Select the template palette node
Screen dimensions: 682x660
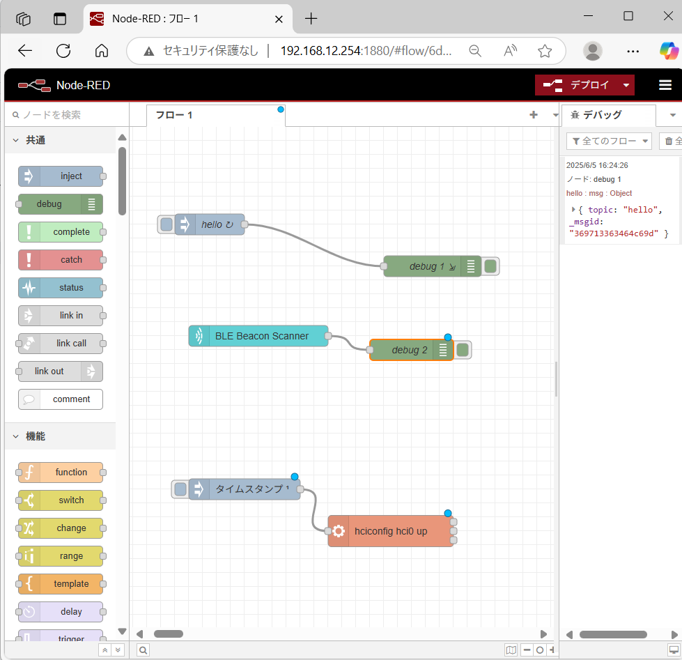(x=61, y=584)
